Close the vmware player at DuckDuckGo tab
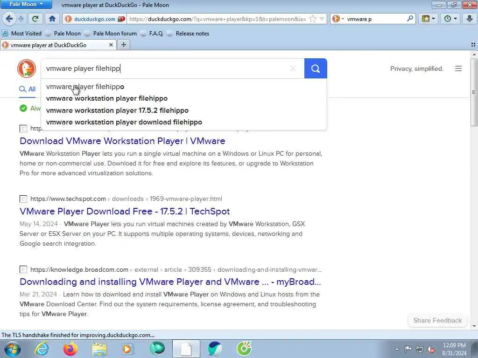The width and height of the screenshot is (478, 358). (x=111, y=45)
